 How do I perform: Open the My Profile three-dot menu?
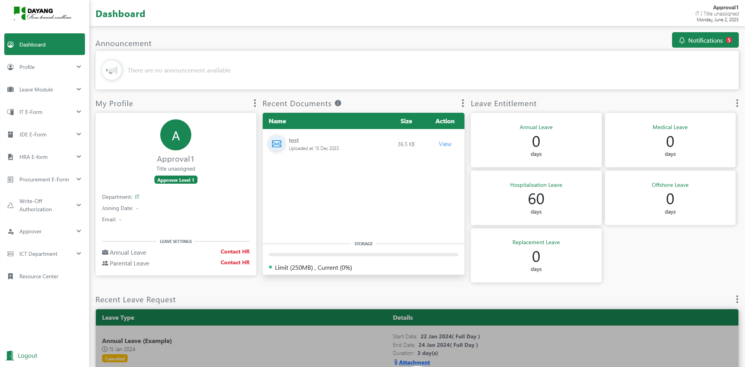coord(255,103)
